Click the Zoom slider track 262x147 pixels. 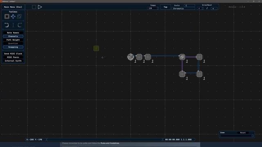(x=237, y=136)
